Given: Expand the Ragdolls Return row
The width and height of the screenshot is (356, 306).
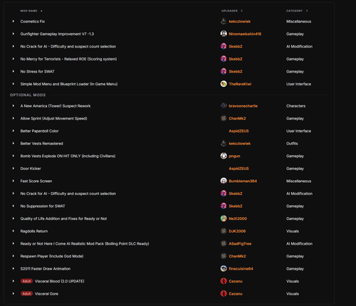Looking at the screenshot, I should point(14,231).
